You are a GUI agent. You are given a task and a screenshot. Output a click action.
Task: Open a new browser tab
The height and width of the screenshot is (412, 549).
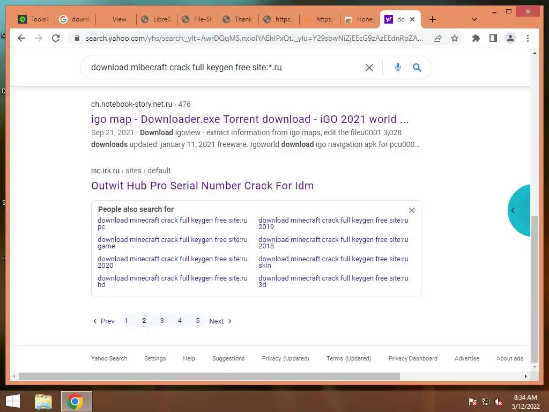pyautogui.click(x=433, y=19)
